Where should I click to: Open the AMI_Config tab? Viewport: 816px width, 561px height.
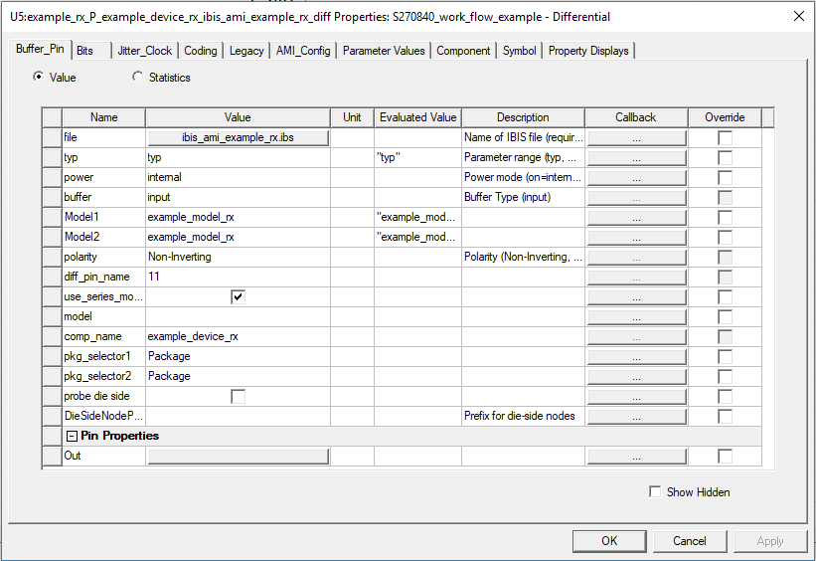(304, 51)
